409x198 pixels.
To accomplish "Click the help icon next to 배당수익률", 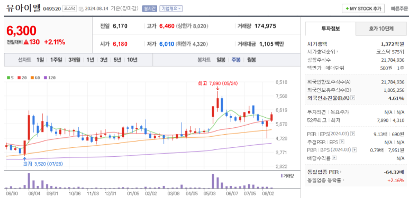I will point(334,158).
